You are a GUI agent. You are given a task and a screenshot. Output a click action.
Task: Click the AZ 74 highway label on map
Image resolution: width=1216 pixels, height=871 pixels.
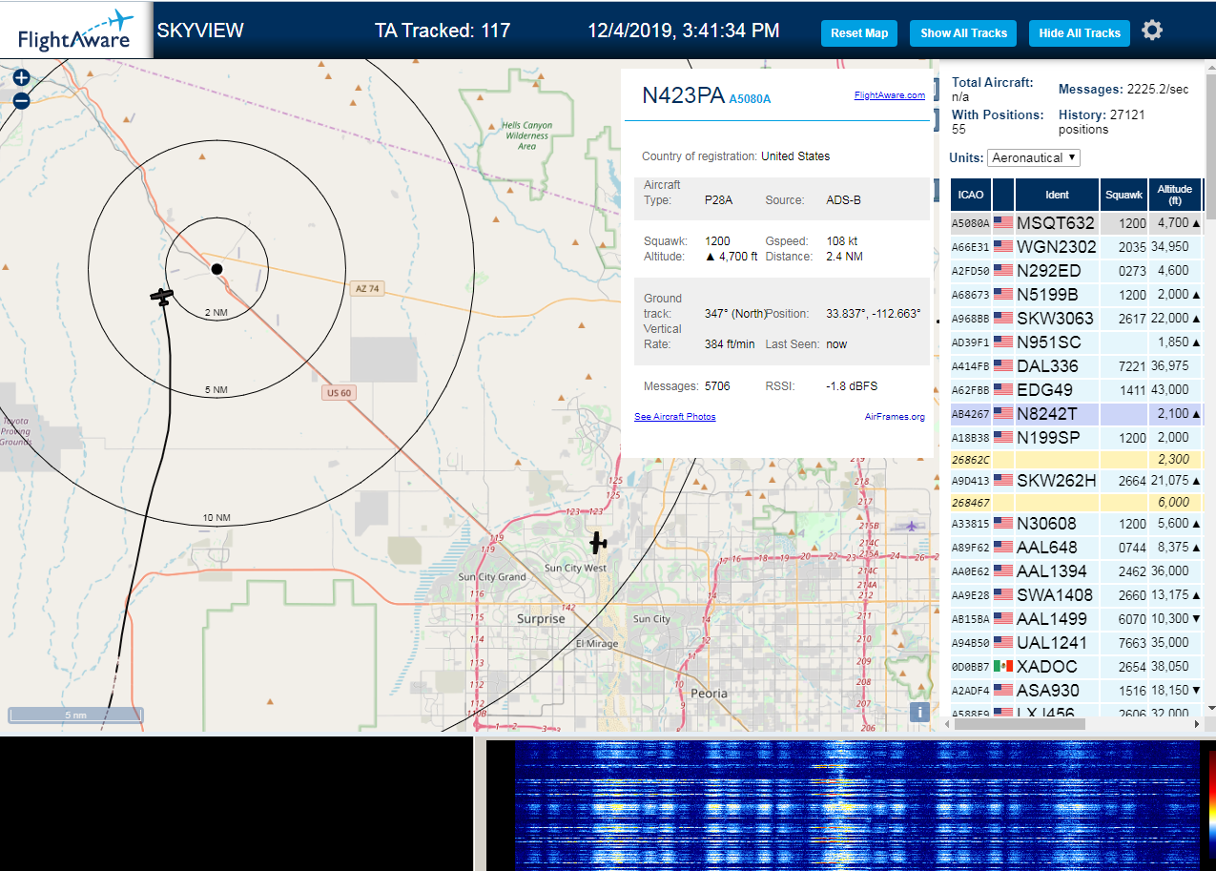coord(367,288)
